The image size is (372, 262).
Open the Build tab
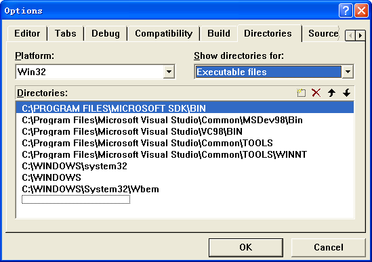219,33
